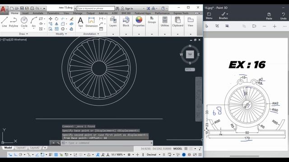Click the Select arrow tool in Paint 3D
This screenshot has width=289, height=162.
(x=207, y=26)
